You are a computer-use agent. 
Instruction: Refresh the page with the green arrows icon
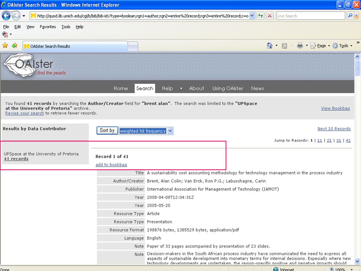(260, 16)
